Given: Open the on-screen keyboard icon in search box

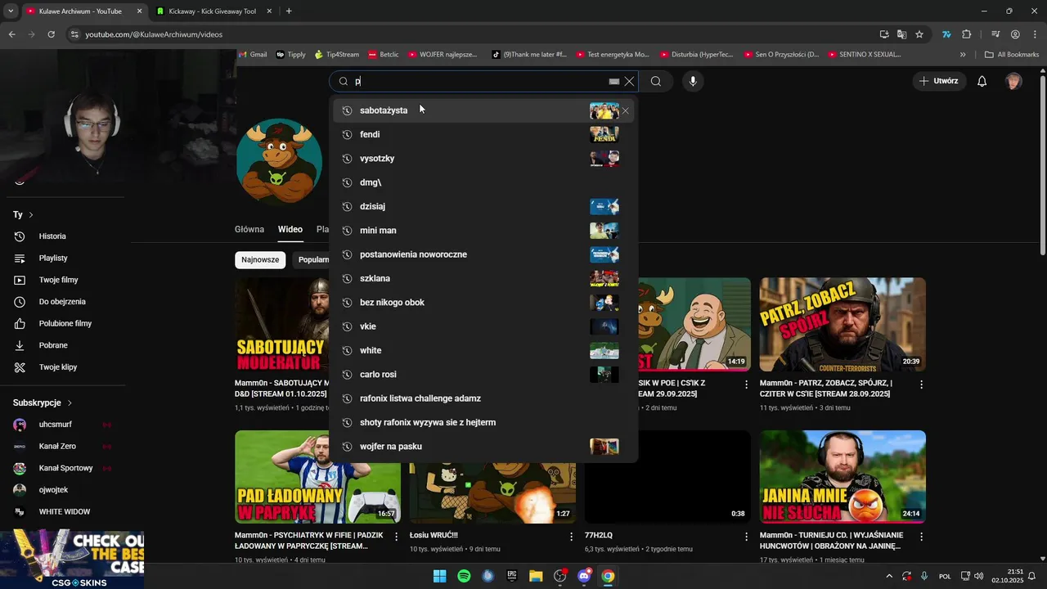Looking at the screenshot, I should (x=614, y=82).
